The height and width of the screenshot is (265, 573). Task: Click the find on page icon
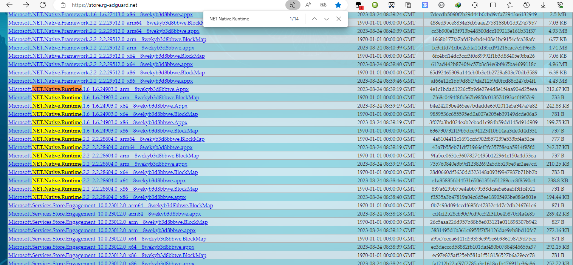click(x=293, y=5)
